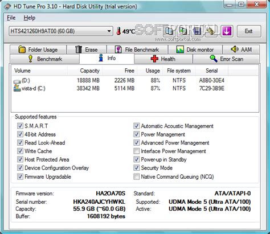Select the 38342 MB capacity cell
270x234 pixels.
[x=88, y=88]
